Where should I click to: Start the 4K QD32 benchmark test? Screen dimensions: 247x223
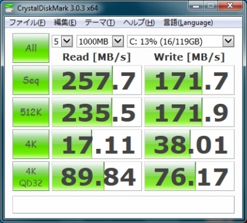[31, 176]
